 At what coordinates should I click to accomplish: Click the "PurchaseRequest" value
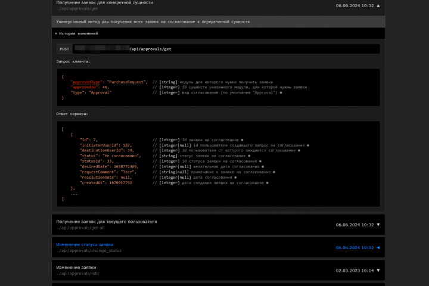(126, 82)
